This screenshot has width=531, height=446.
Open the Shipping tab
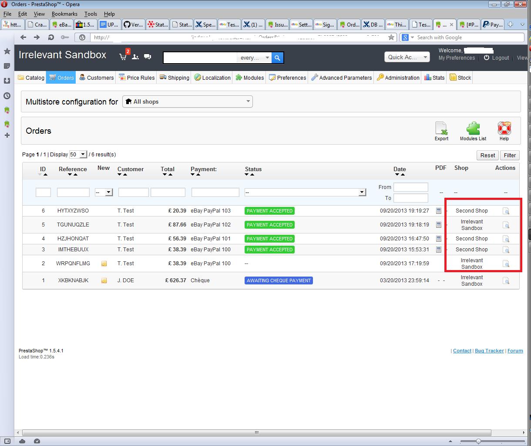pos(175,78)
